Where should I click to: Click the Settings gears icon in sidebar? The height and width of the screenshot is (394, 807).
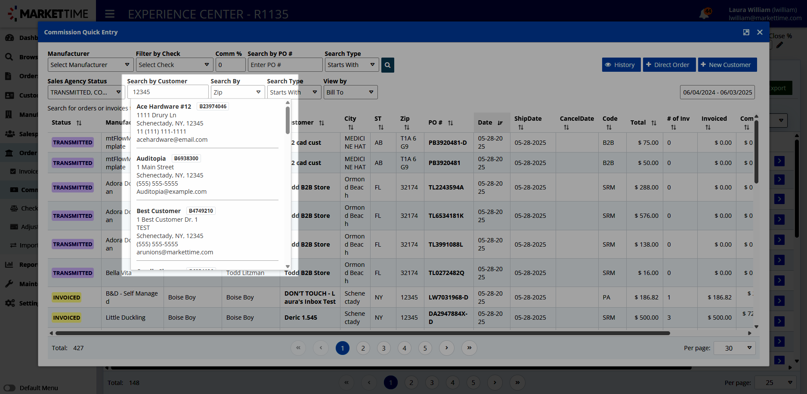tap(9, 303)
